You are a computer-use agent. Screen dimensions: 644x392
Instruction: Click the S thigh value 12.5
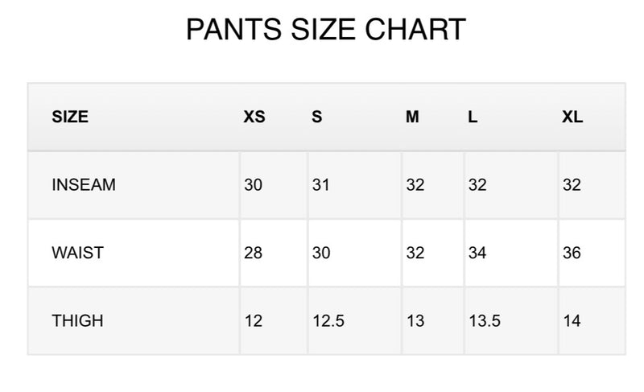point(328,321)
